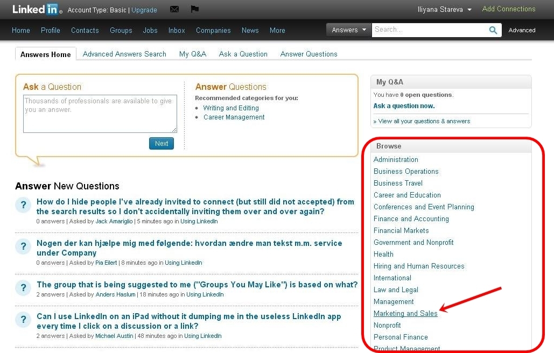
Task: Click question mark icon beside Michael Austin's question
Action: 23,320
